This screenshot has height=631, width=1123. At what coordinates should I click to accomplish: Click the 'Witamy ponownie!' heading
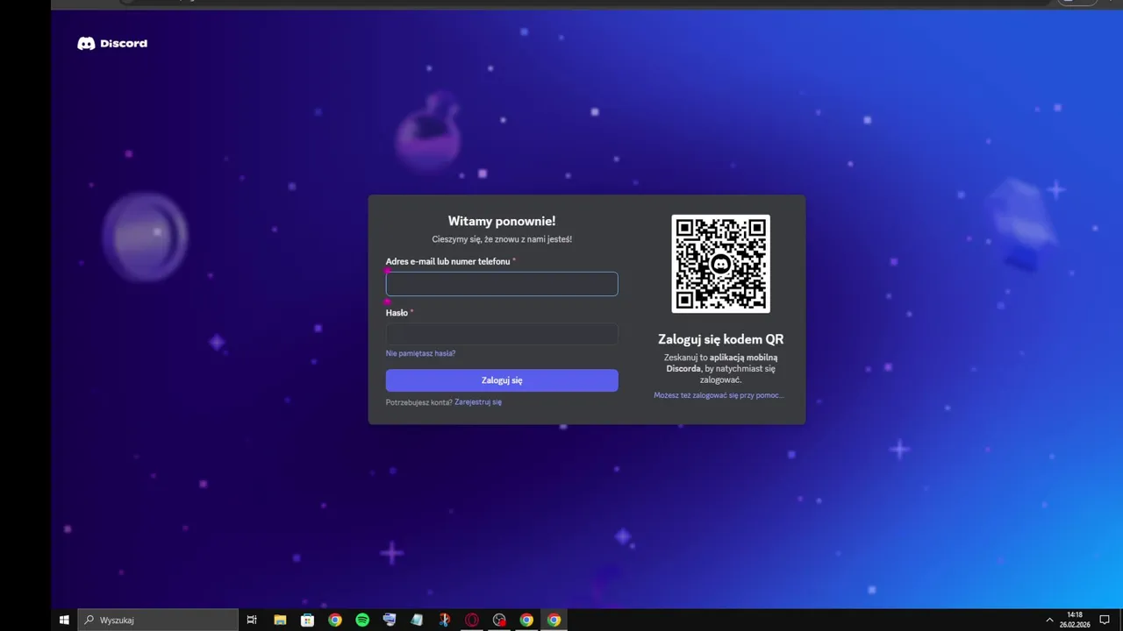[502, 221]
